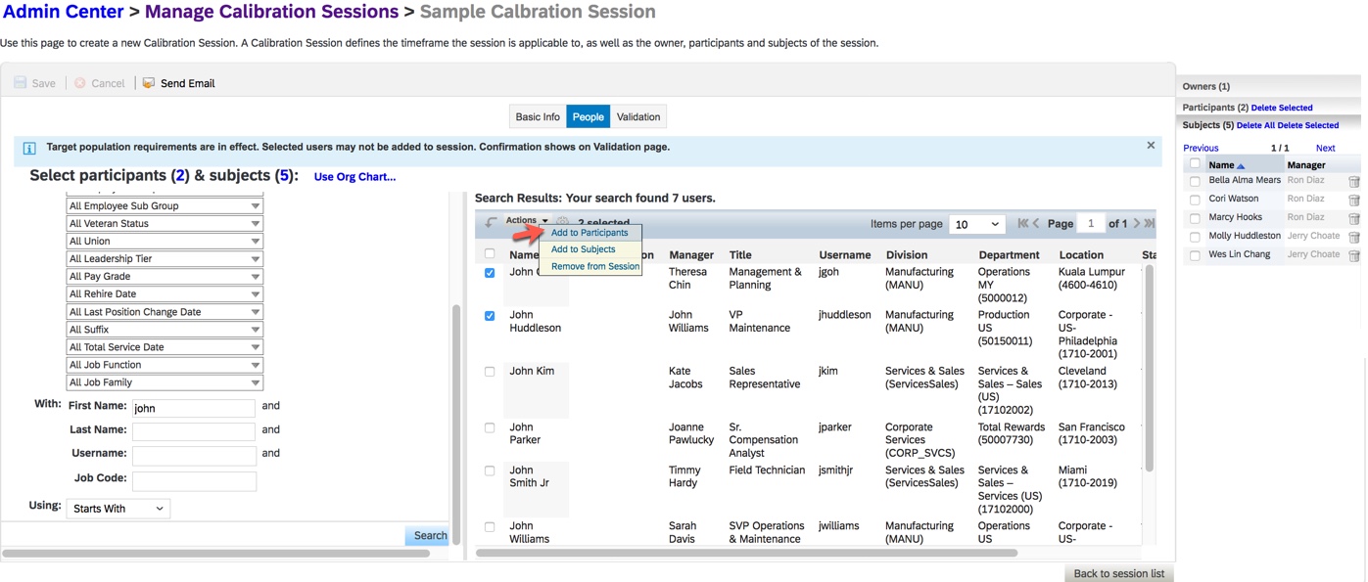Delete Bella Alma Mears via trash icon
1368x582 pixels.
tap(1353, 180)
